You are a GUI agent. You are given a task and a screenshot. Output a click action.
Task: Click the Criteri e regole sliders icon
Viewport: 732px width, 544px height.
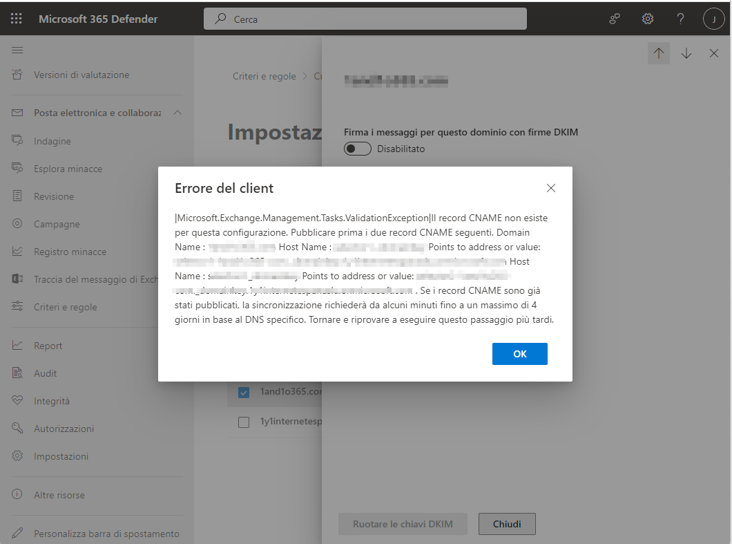[x=17, y=307]
